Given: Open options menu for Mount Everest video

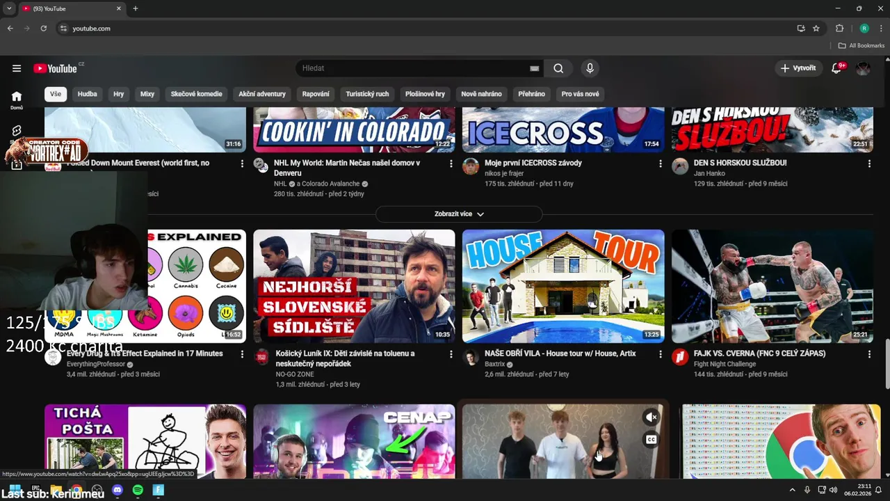Looking at the screenshot, I should (242, 164).
